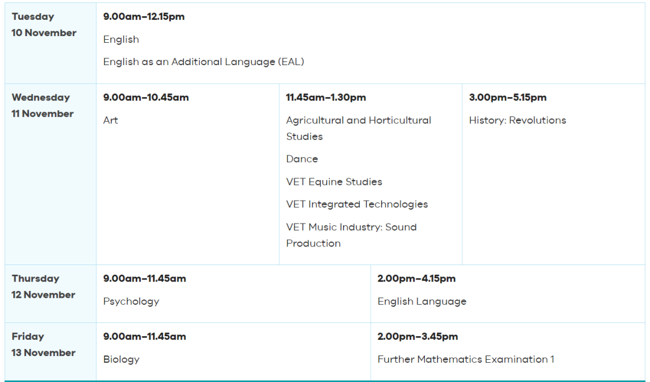The width and height of the screenshot is (650, 382).
Task: Click Further Mathematics Examination 1
Action: (466, 359)
